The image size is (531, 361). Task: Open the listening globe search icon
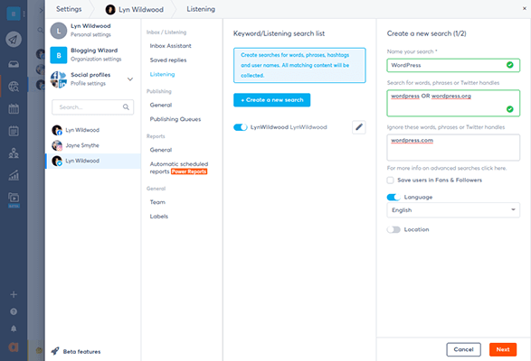[x=14, y=87]
